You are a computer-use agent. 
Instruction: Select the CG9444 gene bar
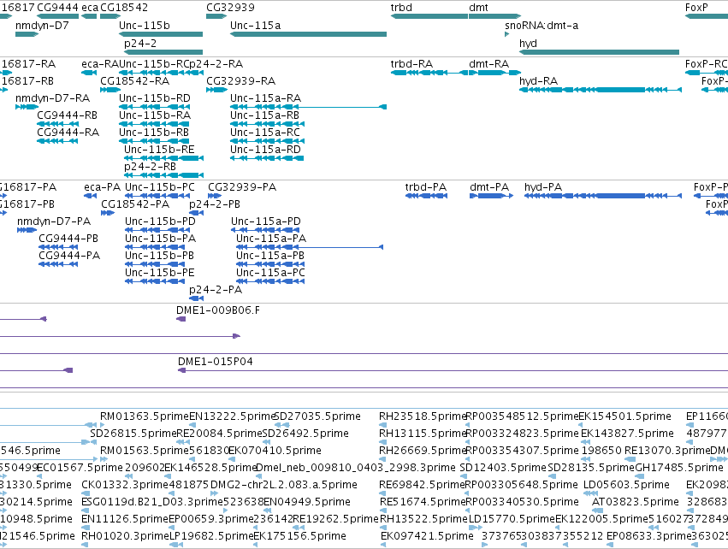pyautogui.click(x=57, y=16)
